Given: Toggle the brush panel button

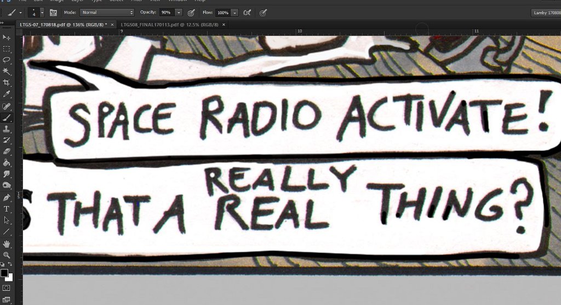Looking at the screenshot, I should click(53, 12).
